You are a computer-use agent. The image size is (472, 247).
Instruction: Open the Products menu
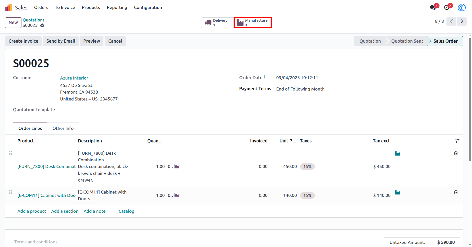pos(91,7)
